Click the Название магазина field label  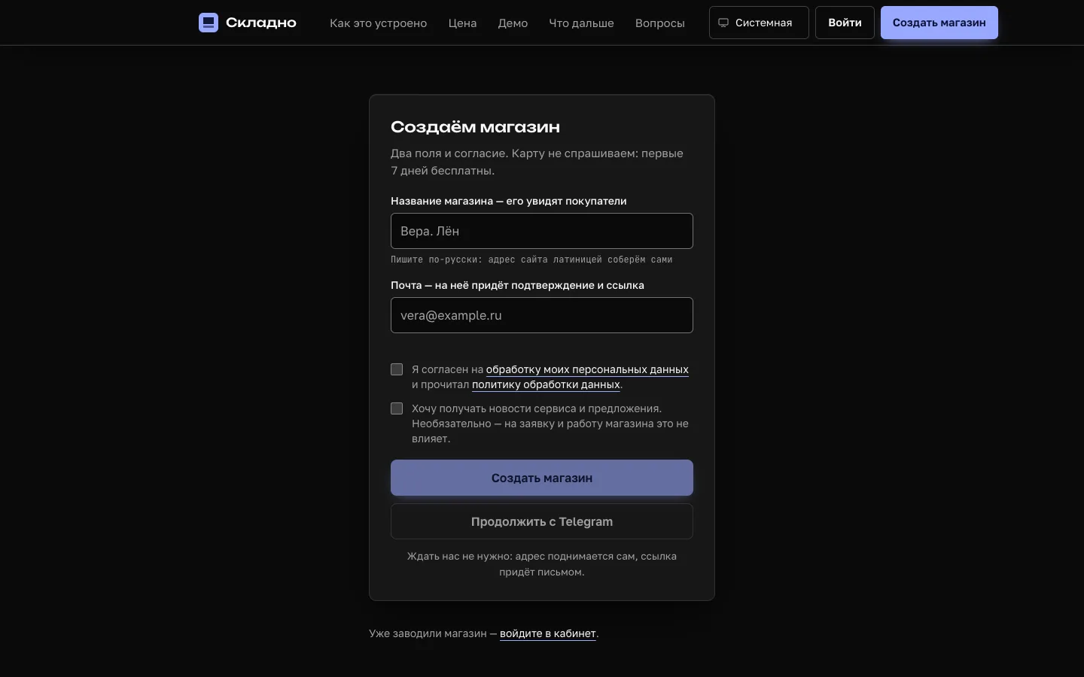coord(509,201)
